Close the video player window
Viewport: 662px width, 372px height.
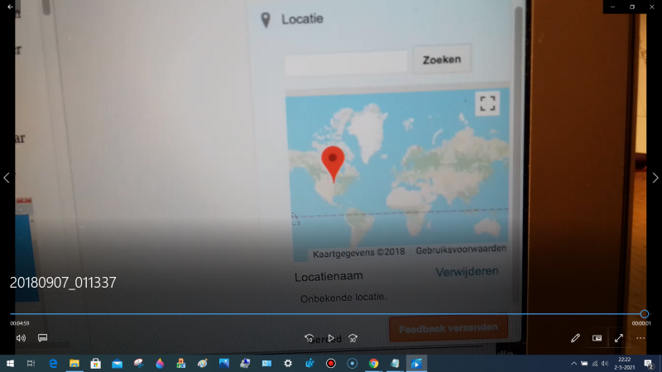pyautogui.click(x=652, y=7)
